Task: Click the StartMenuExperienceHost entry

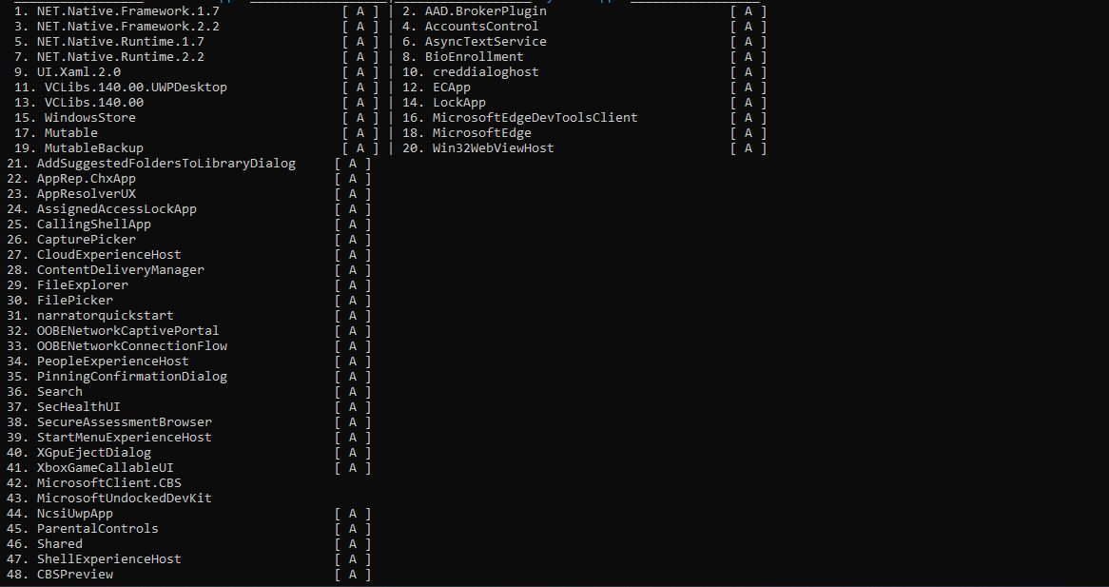Action: click(x=124, y=438)
